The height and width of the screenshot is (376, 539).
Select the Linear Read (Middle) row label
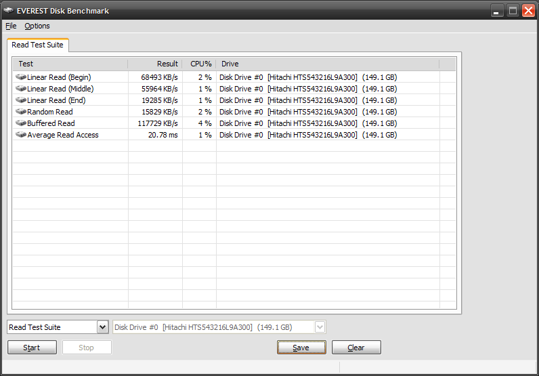click(x=60, y=89)
